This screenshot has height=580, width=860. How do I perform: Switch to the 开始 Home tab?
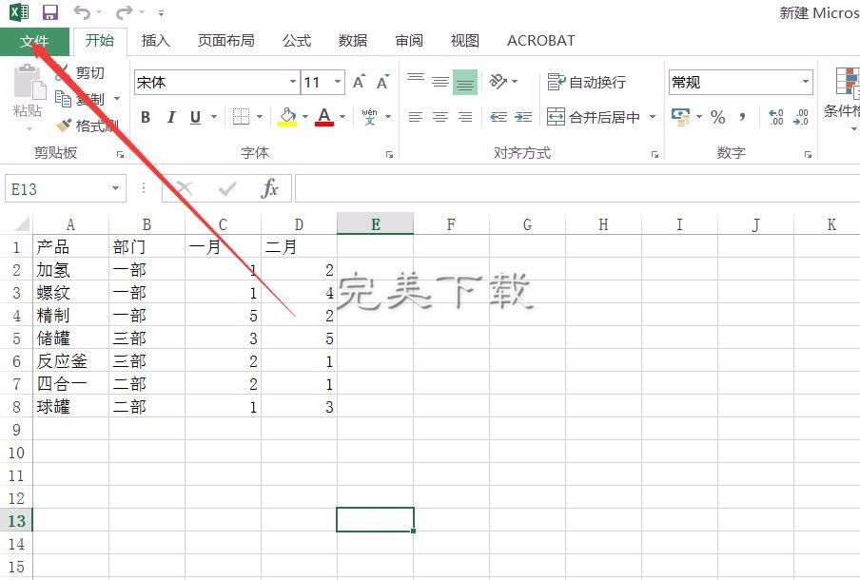(100, 41)
